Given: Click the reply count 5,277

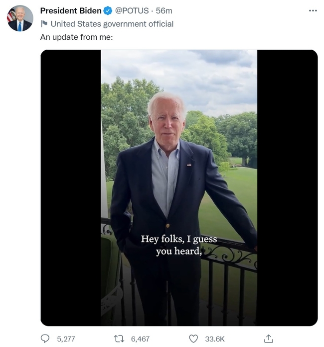Looking at the screenshot, I should pyautogui.click(x=66, y=339).
